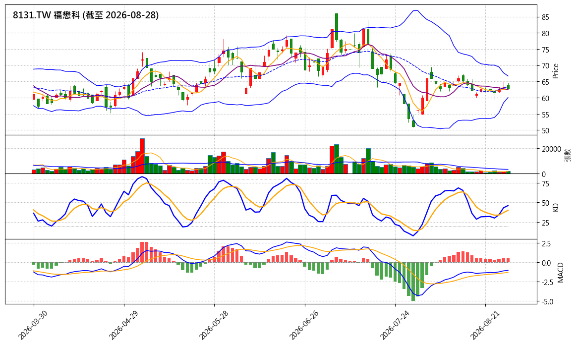This screenshot has height=346, width=577.
Task: Click the 2.5 tick on the MACD axis
Action: click(x=546, y=244)
